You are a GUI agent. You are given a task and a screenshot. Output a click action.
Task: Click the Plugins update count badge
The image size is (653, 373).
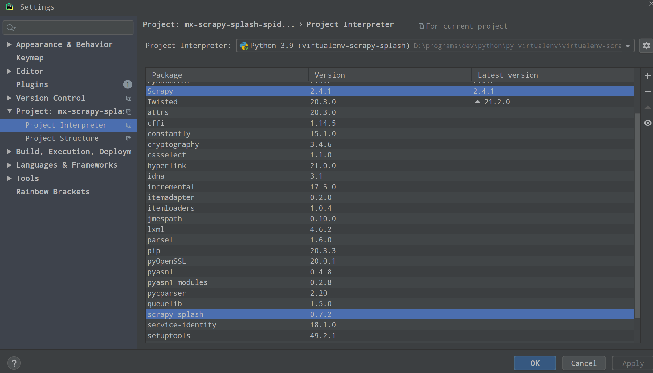(x=127, y=84)
